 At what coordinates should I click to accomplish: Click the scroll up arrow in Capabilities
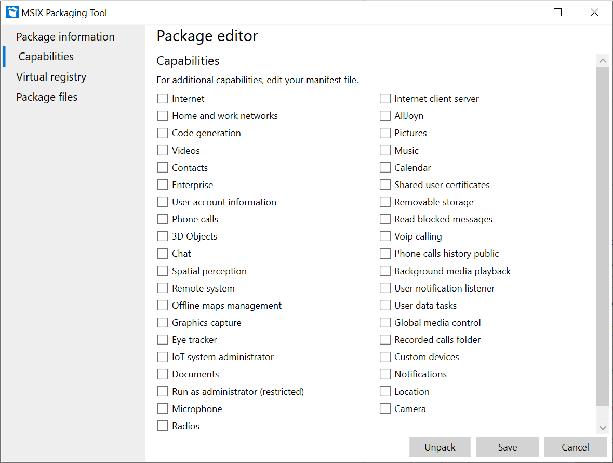click(x=603, y=61)
